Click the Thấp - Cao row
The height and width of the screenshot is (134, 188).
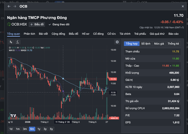click(x=152, y=66)
